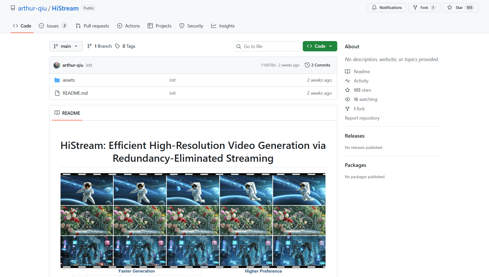
Task: Expand the green Code dropdown button
Action: [x=320, y=46]
